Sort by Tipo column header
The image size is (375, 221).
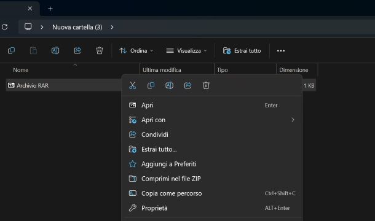[222, 70]
